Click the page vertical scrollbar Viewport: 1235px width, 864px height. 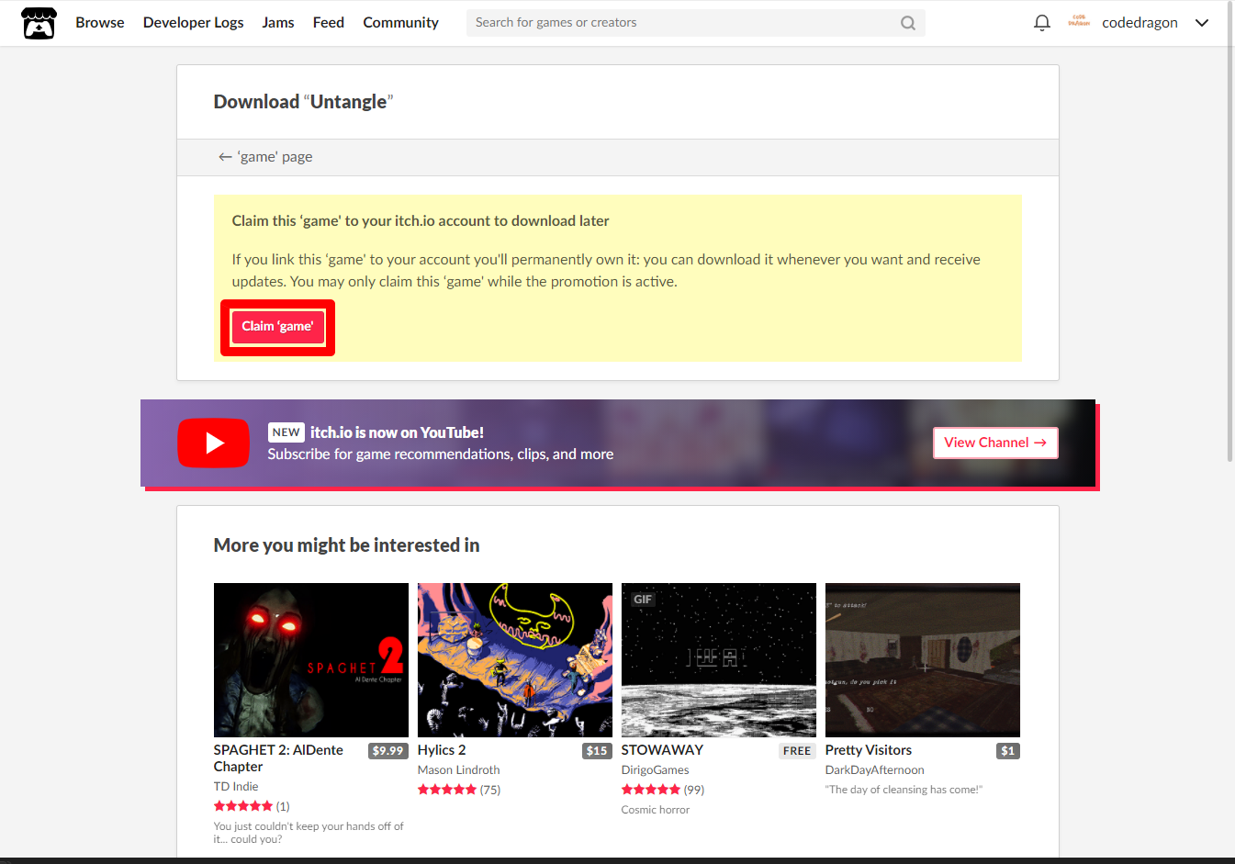(1230, 230)
